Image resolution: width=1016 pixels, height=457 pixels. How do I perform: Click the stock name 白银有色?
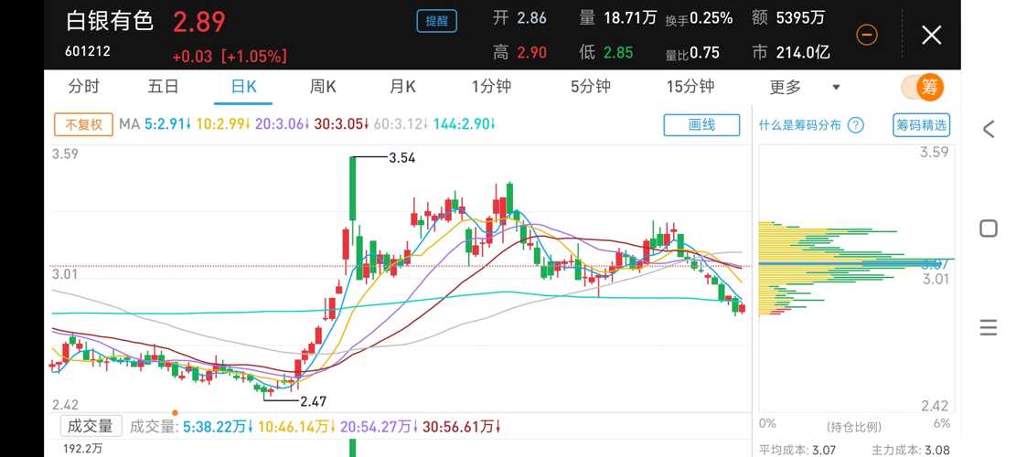click(110, 21)
